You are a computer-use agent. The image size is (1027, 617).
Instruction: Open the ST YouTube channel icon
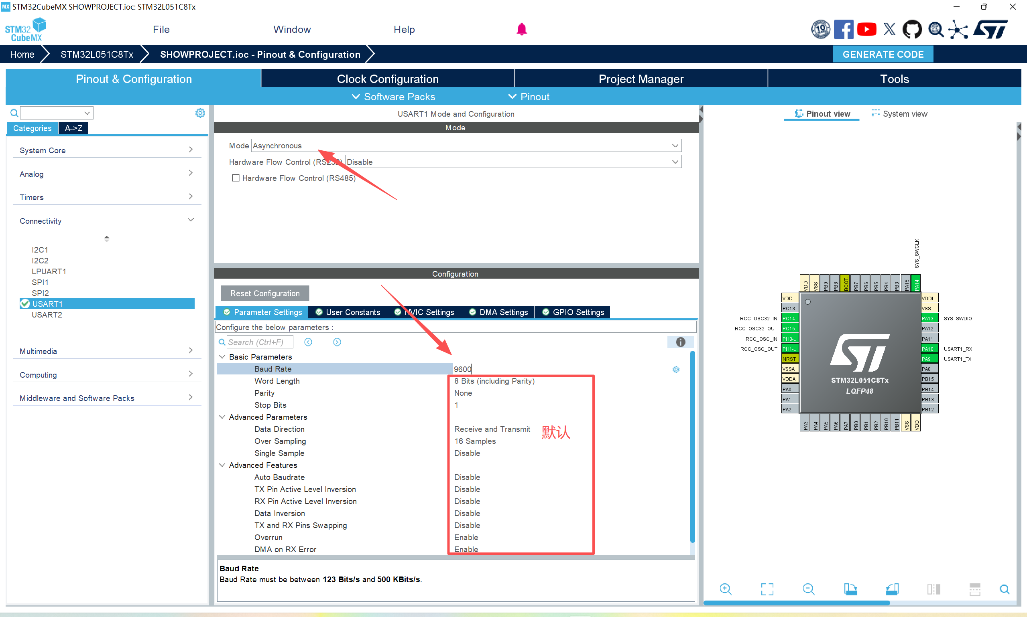tap(866, 30)
